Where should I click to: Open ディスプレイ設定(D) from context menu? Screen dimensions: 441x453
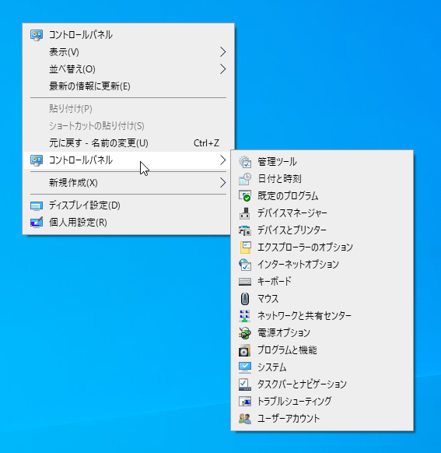tap(128, 205)
